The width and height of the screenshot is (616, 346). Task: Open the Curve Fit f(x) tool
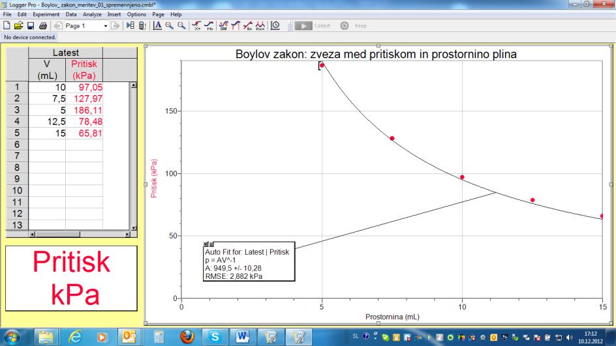point(260,25)
